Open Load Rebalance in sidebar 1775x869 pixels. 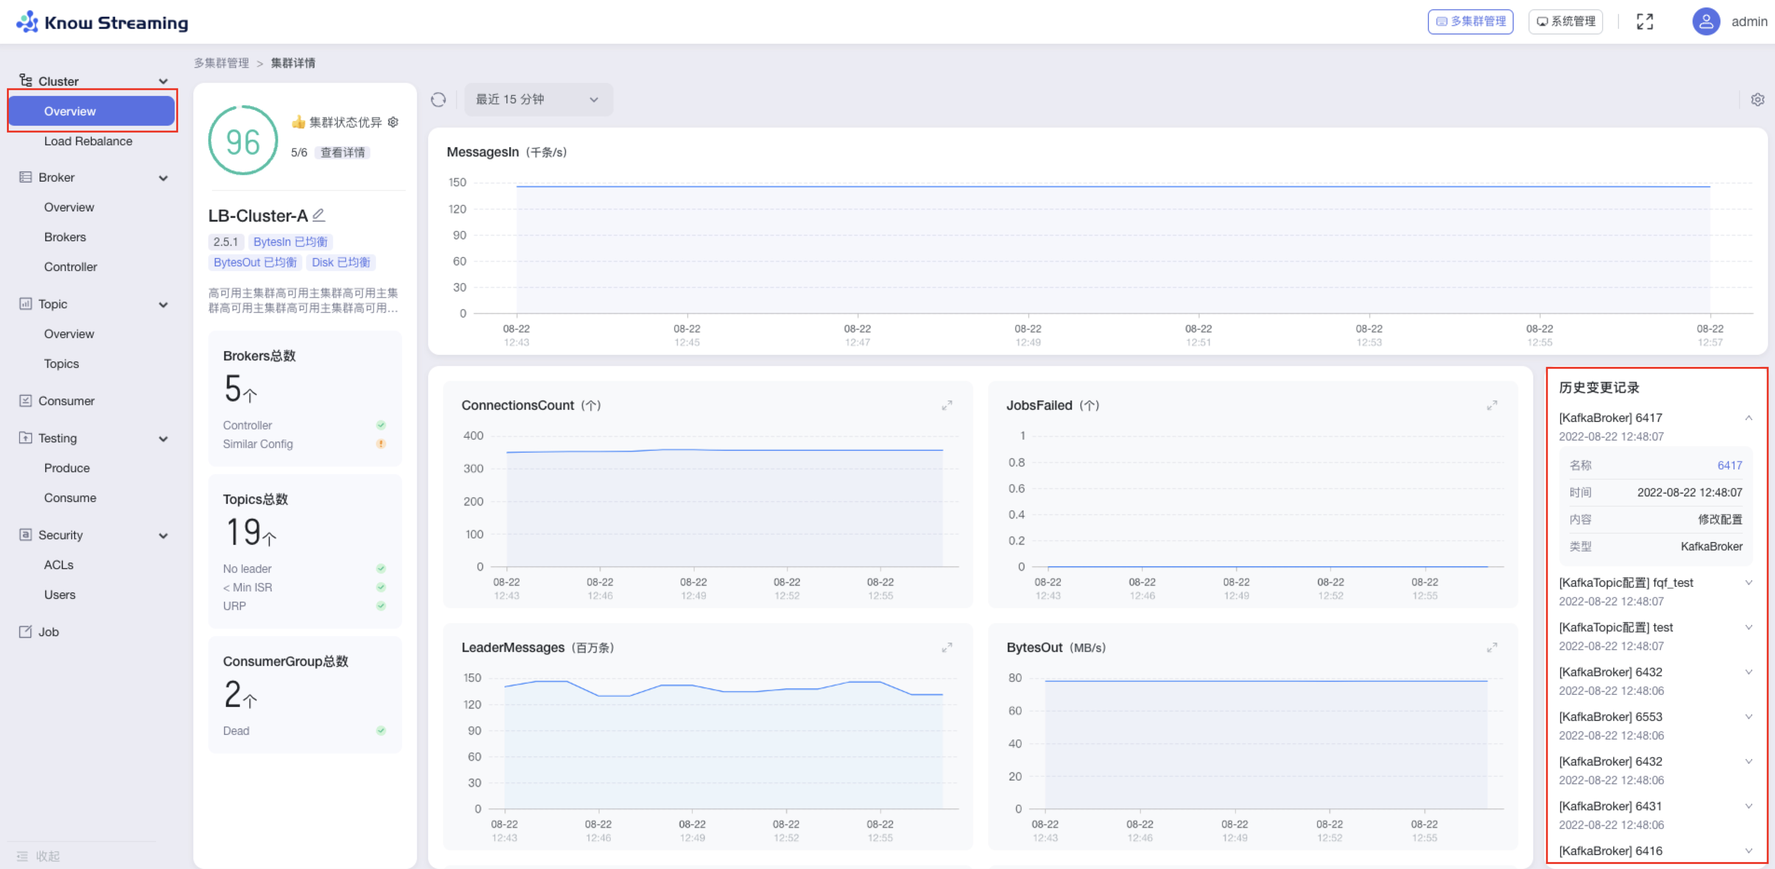[88, 141]
